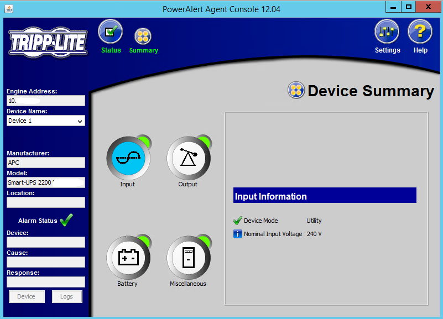Click the alarm Device field
Viewport: 443px width, 319px height.
(x=46, y=242)
